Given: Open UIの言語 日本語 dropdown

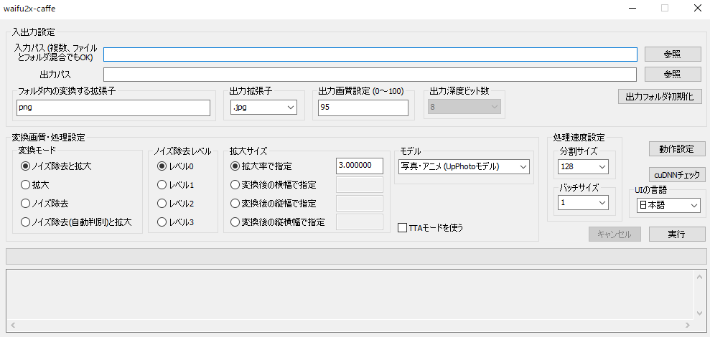Looking at the screenshot, I should tap(668, 205).
